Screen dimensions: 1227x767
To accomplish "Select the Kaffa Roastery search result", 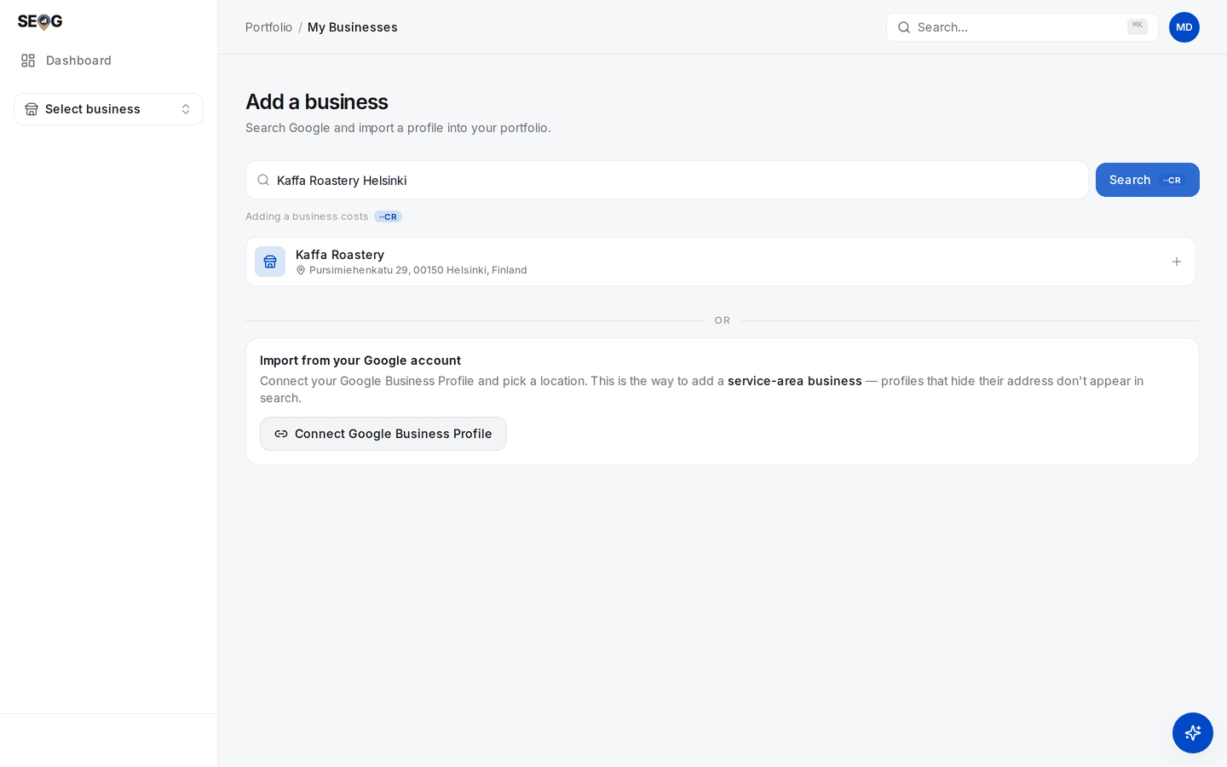I will click(721, 262).
